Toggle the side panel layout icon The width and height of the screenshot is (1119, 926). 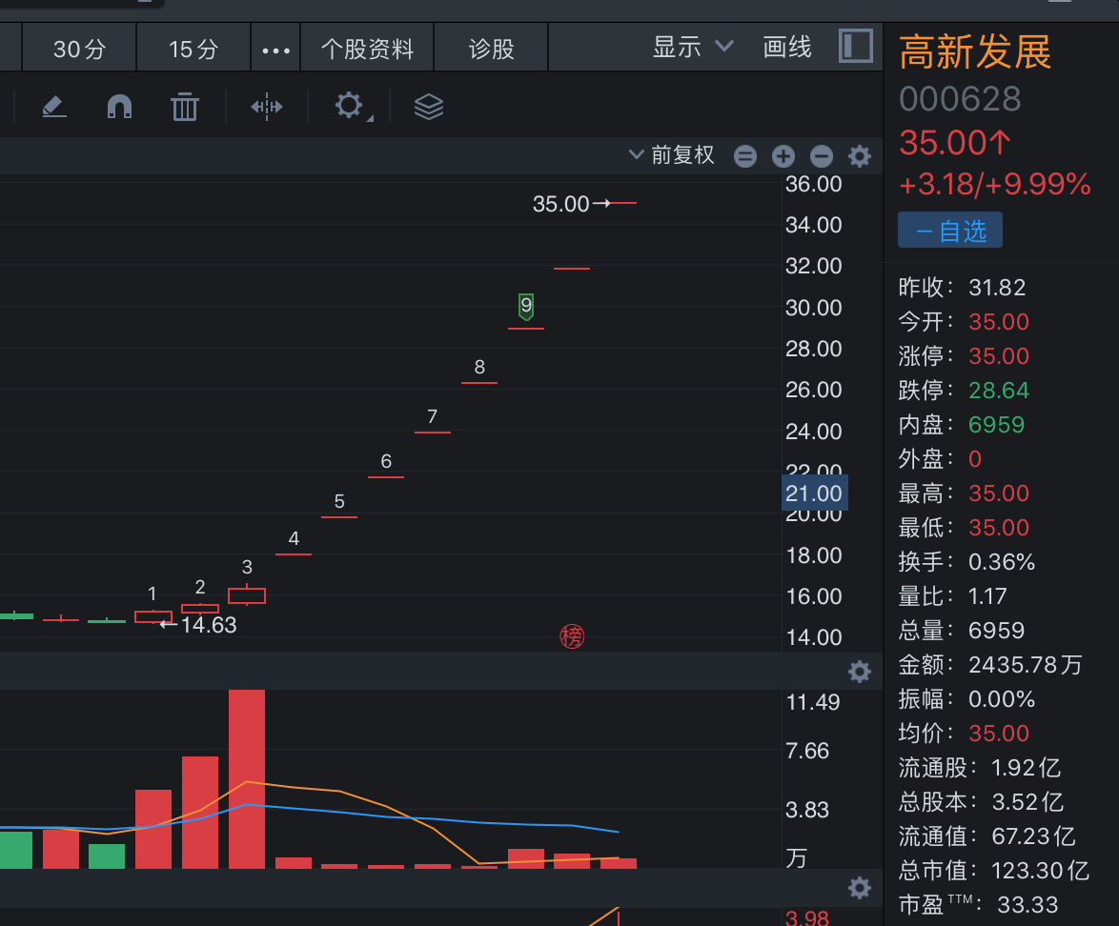pyautogui.click(x=856, y=47)
